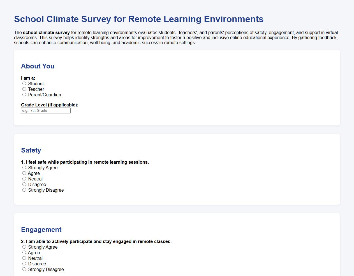The image size is (354, 276).
Task: Choose Disagree for remote class engagement question
Action: point(24,263)
